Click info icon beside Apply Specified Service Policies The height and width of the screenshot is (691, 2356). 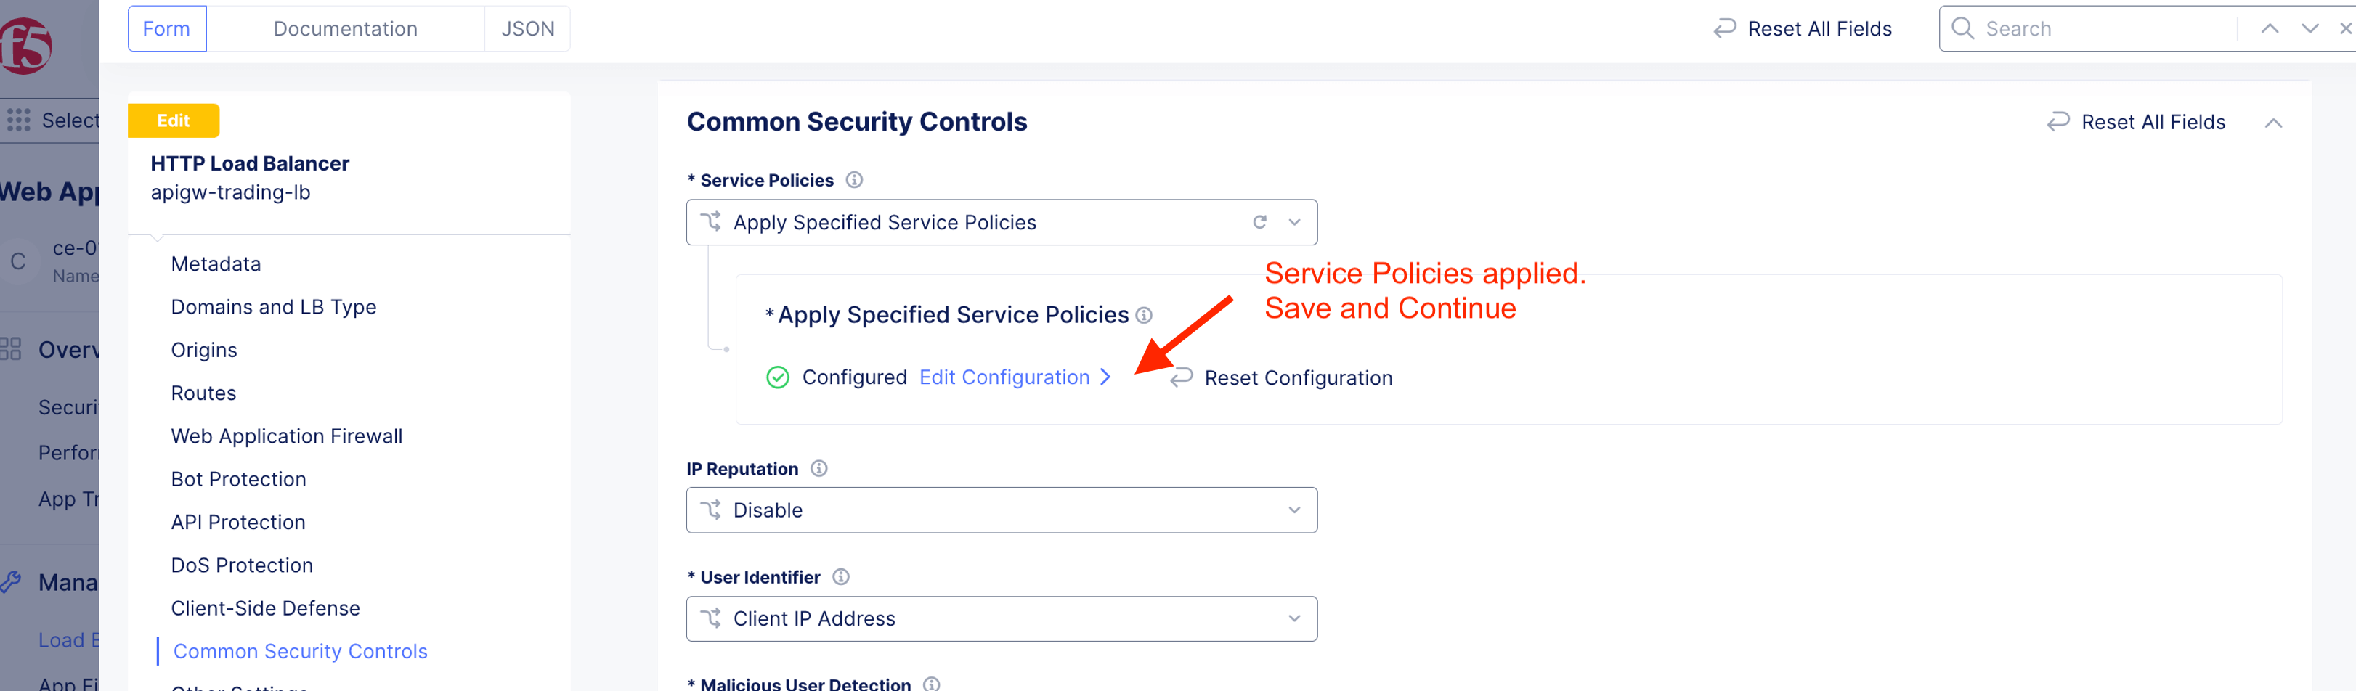pos(1143,315)
